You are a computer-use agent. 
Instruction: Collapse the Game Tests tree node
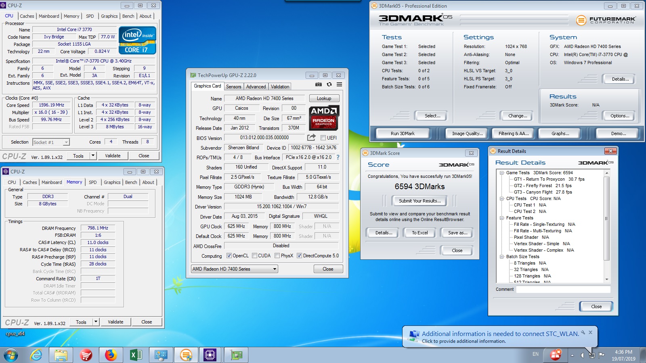501,173
